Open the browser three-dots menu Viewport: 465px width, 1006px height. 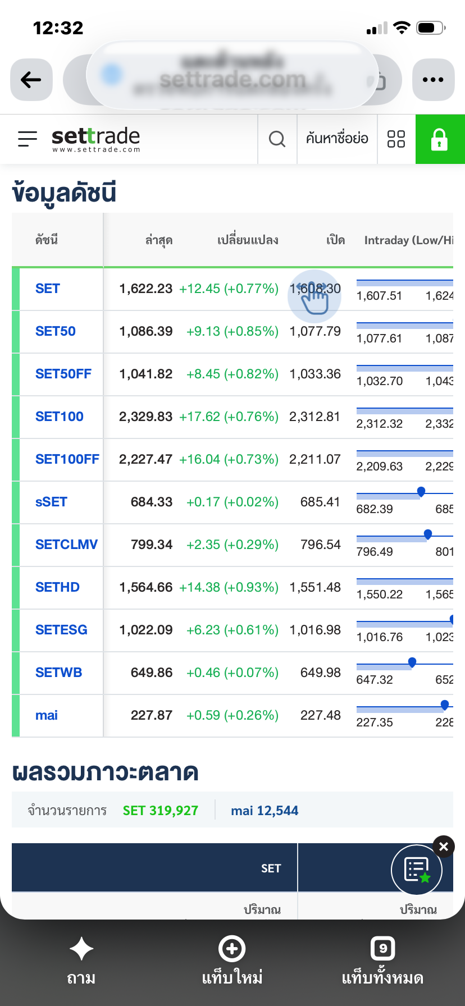[433, 80]
